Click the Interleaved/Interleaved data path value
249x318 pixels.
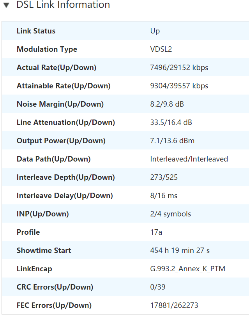click(x=189, y=159)
